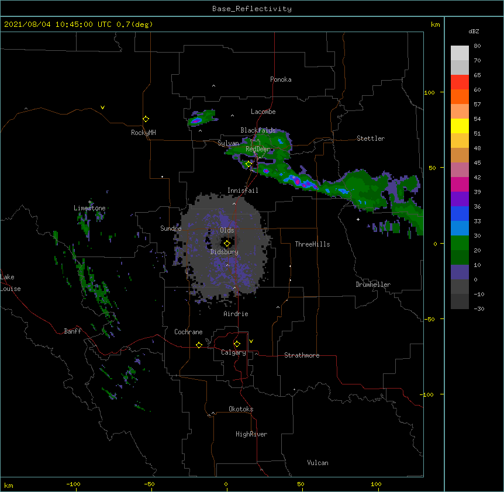Select the purple 36 dBZ legend swatch

tap(460, 199)
